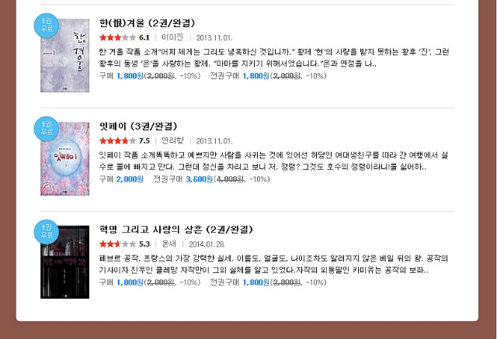Open the title 한(恨)겨울 (2권/완결)
Image resolution: width=497 pixels, height=339 pixels.
147,23
